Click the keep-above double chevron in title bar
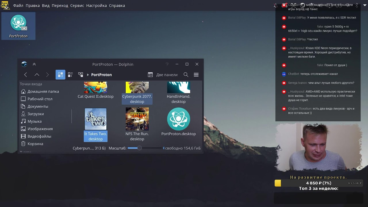368x207 pixels. (x=34, y=64)
